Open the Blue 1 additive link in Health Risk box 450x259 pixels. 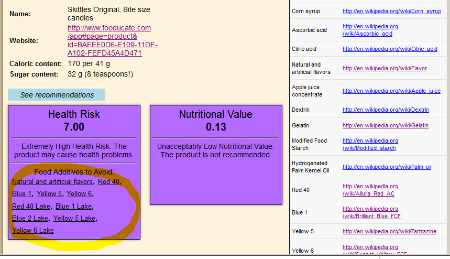21,194
